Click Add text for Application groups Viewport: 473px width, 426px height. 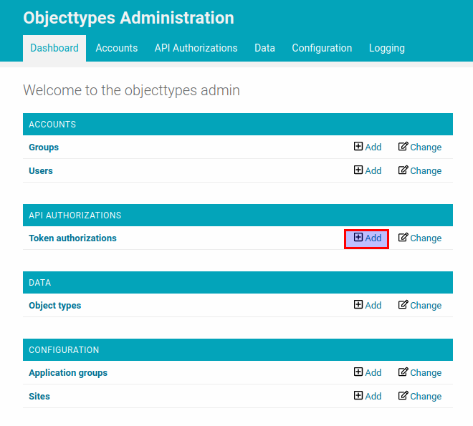(373, 372)
